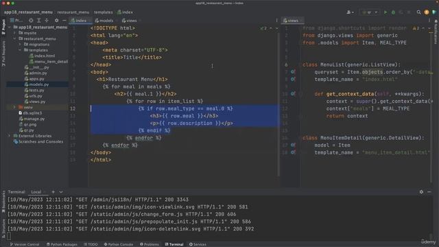Select models.py in project tree

(36, 84)
